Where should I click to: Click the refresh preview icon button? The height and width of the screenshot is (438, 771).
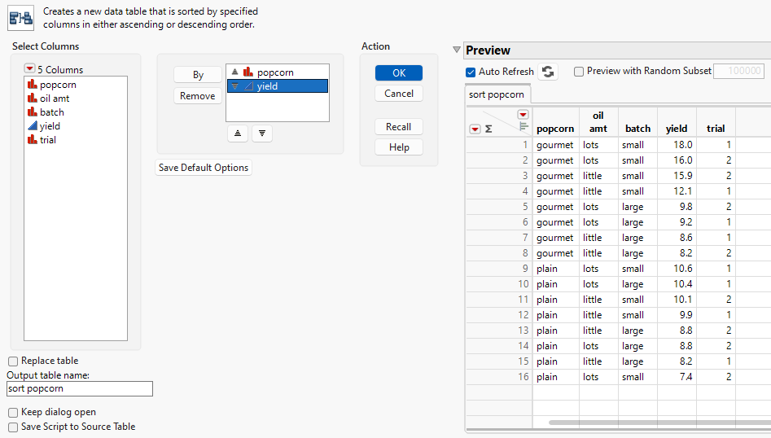coord(548,72)
